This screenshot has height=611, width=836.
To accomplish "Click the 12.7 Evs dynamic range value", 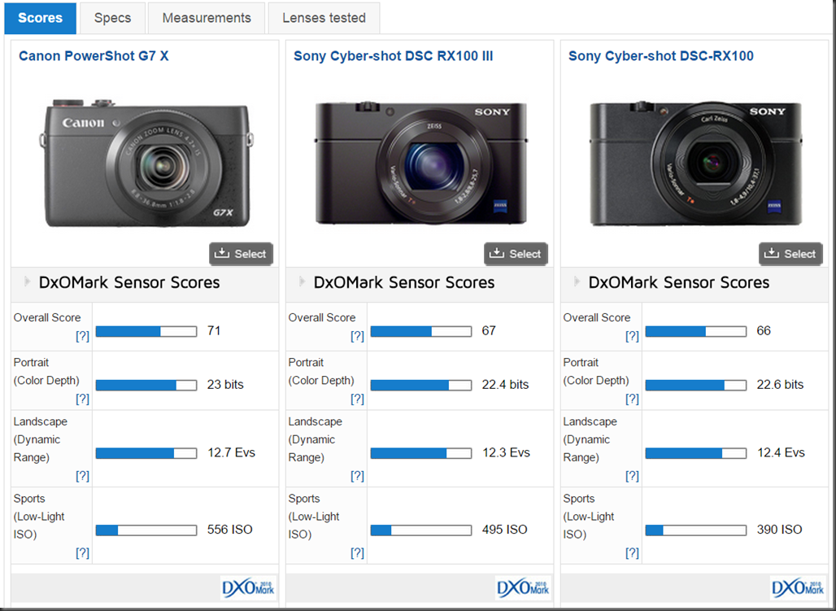I will 232,452.
